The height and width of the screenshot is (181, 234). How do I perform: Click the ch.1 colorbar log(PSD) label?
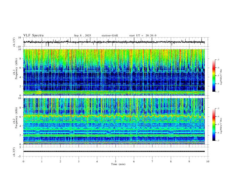(x=221, y=77)
